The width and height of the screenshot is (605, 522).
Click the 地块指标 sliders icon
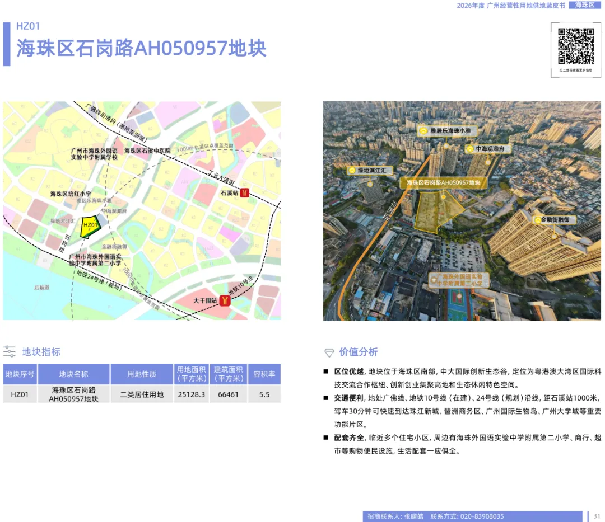pyautogui.click(x=10, y=351)
